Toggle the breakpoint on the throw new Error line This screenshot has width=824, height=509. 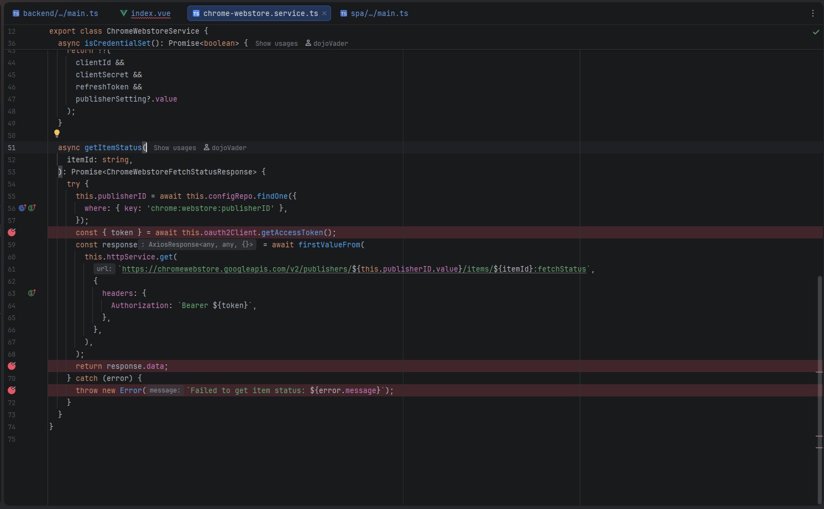tap(12, 390)
